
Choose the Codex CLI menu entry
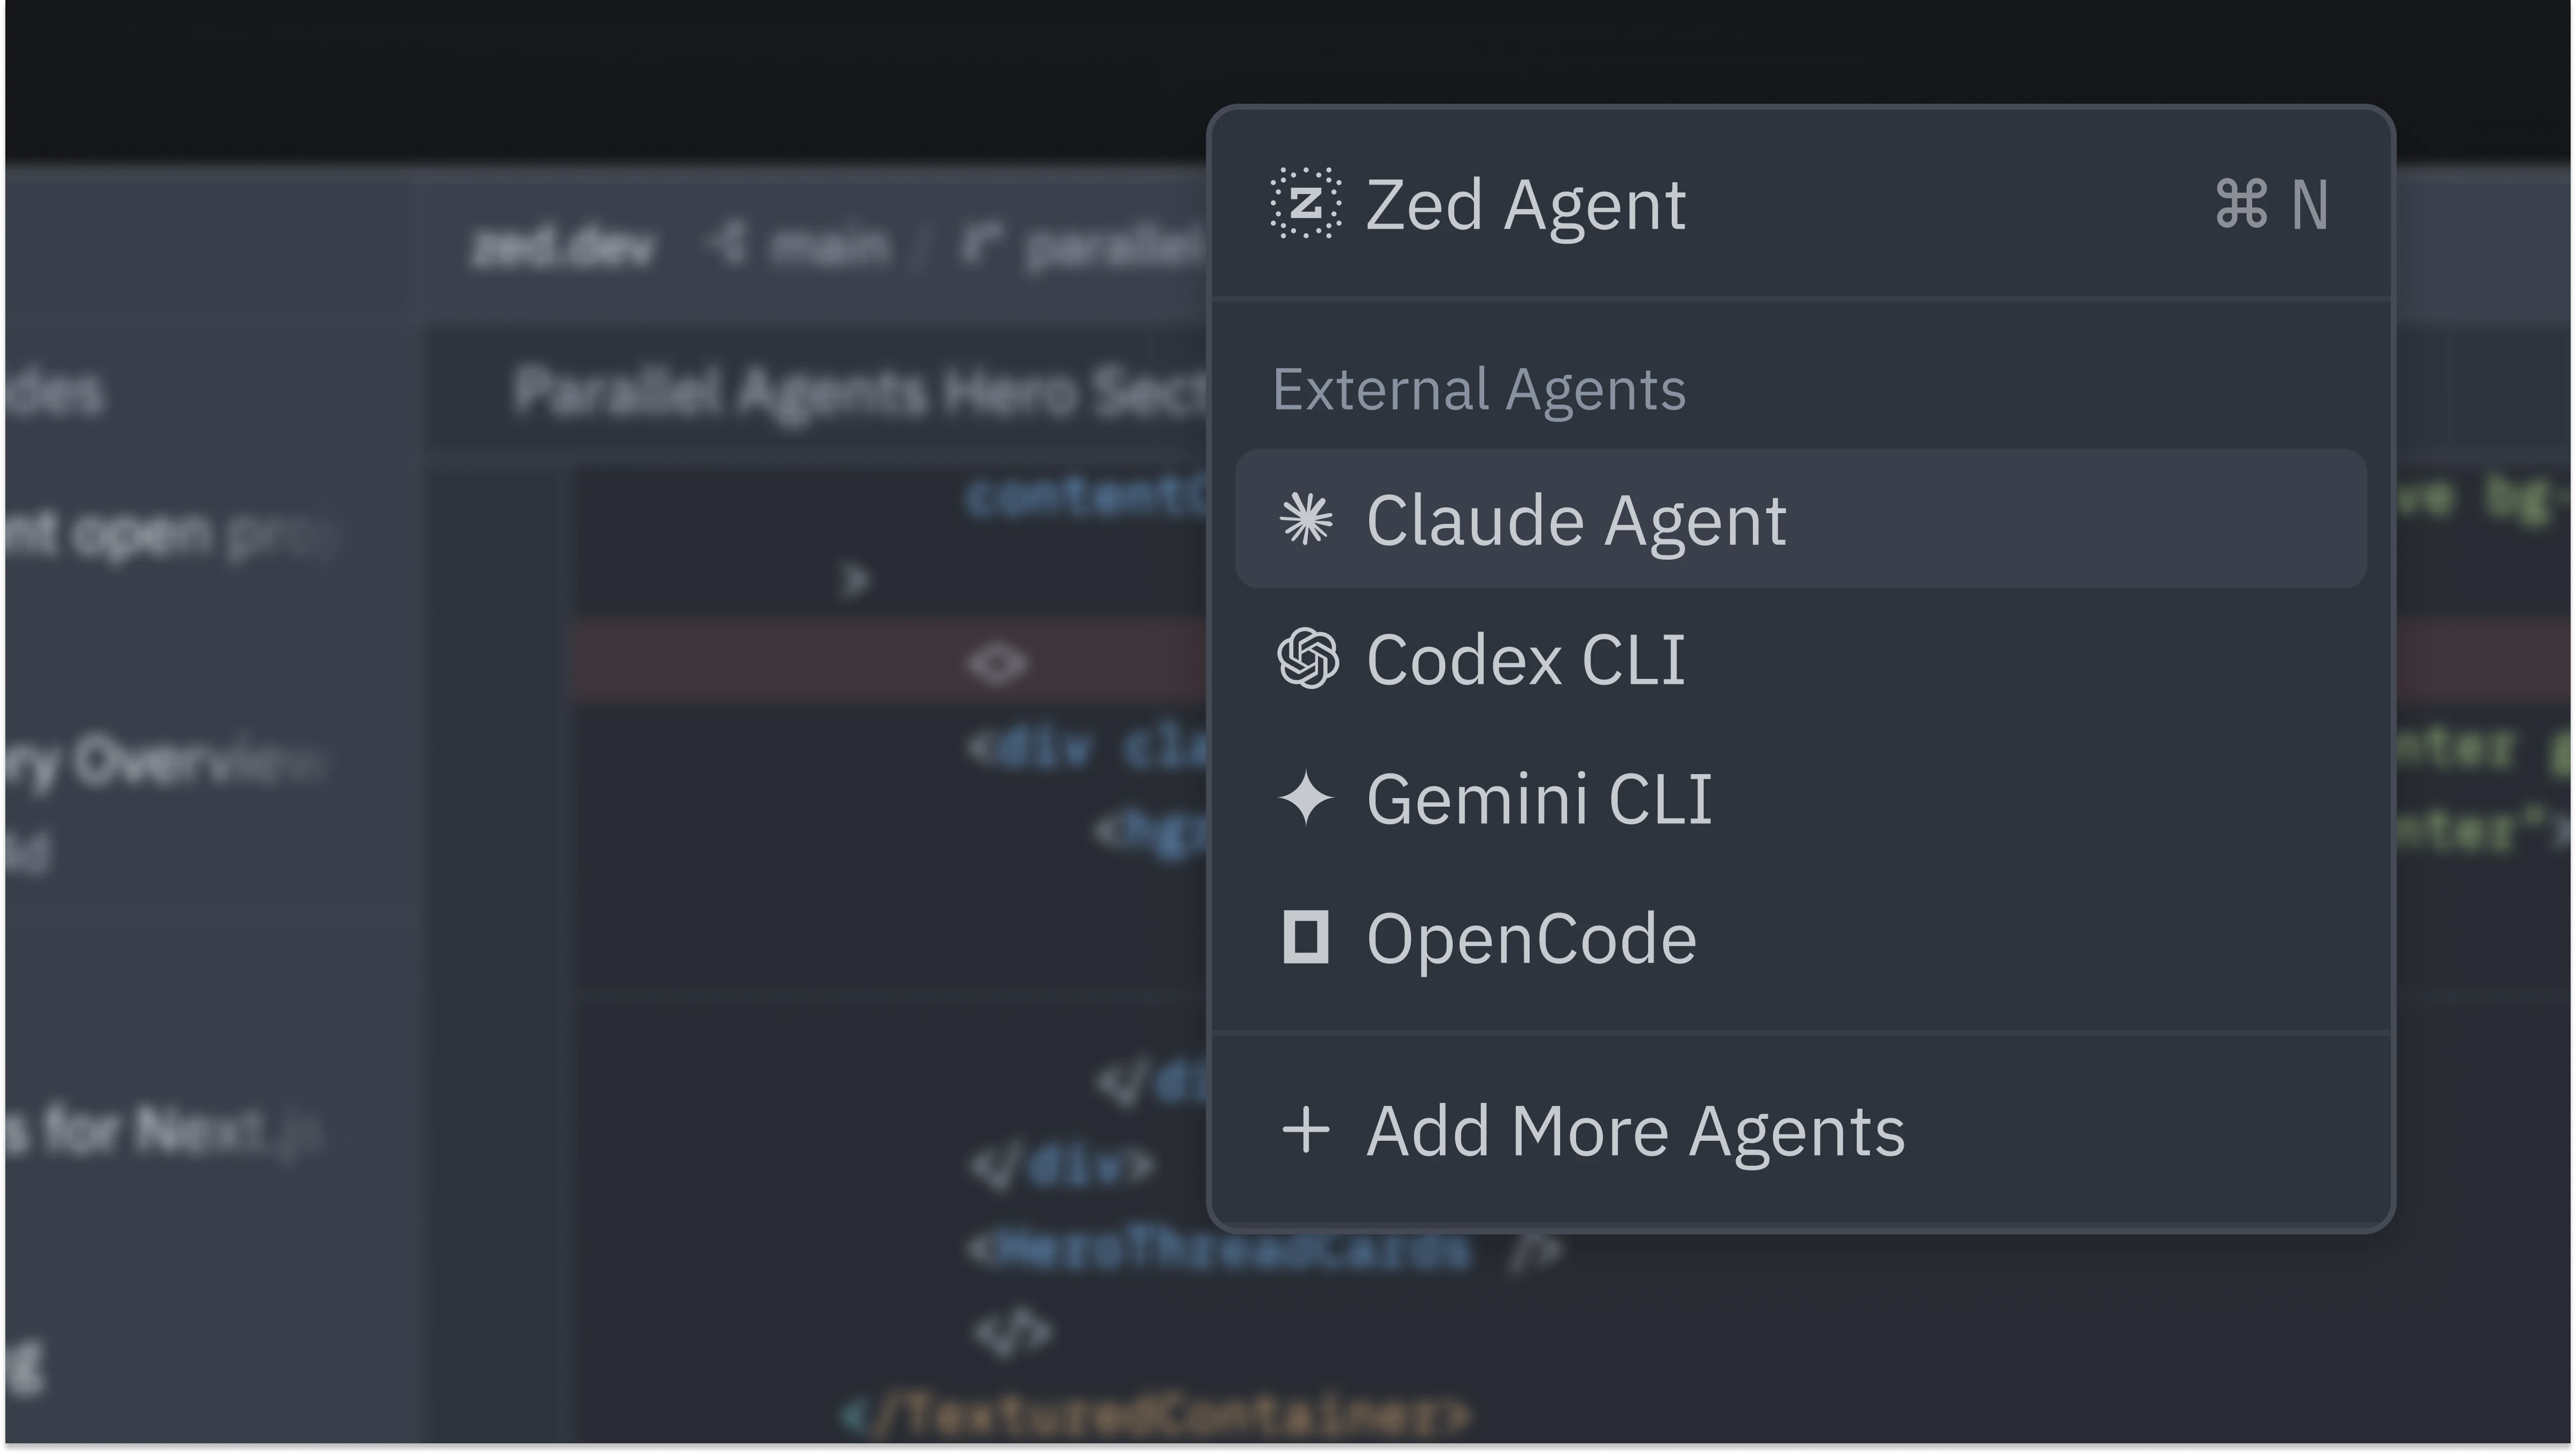(1526, 660)
